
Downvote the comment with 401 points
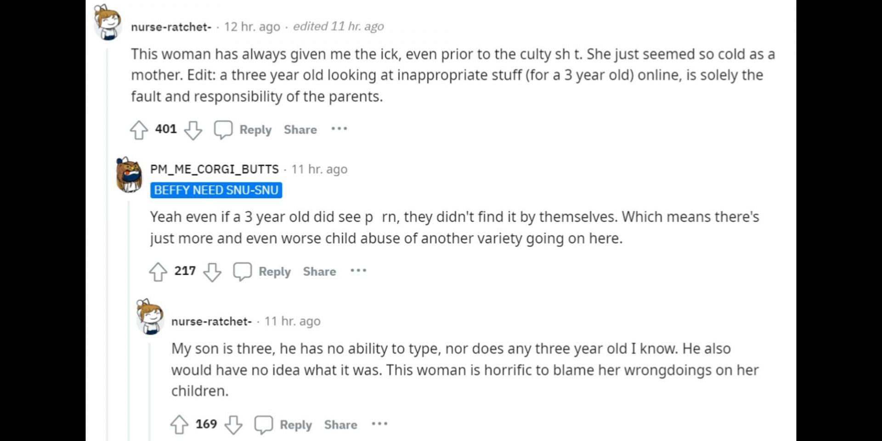point(193,130)
